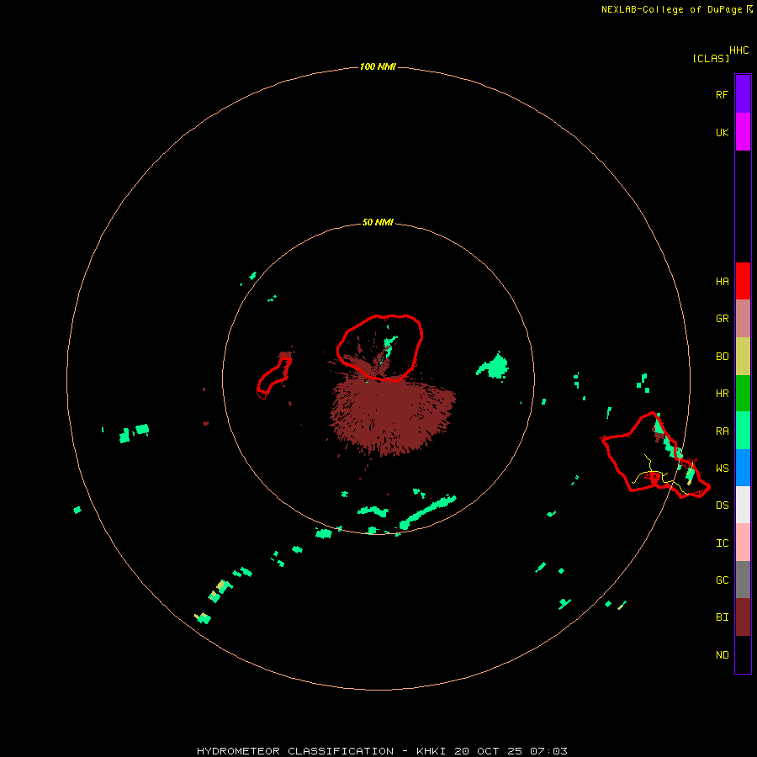
Task: Click the ND legend label
Action: 722,654
